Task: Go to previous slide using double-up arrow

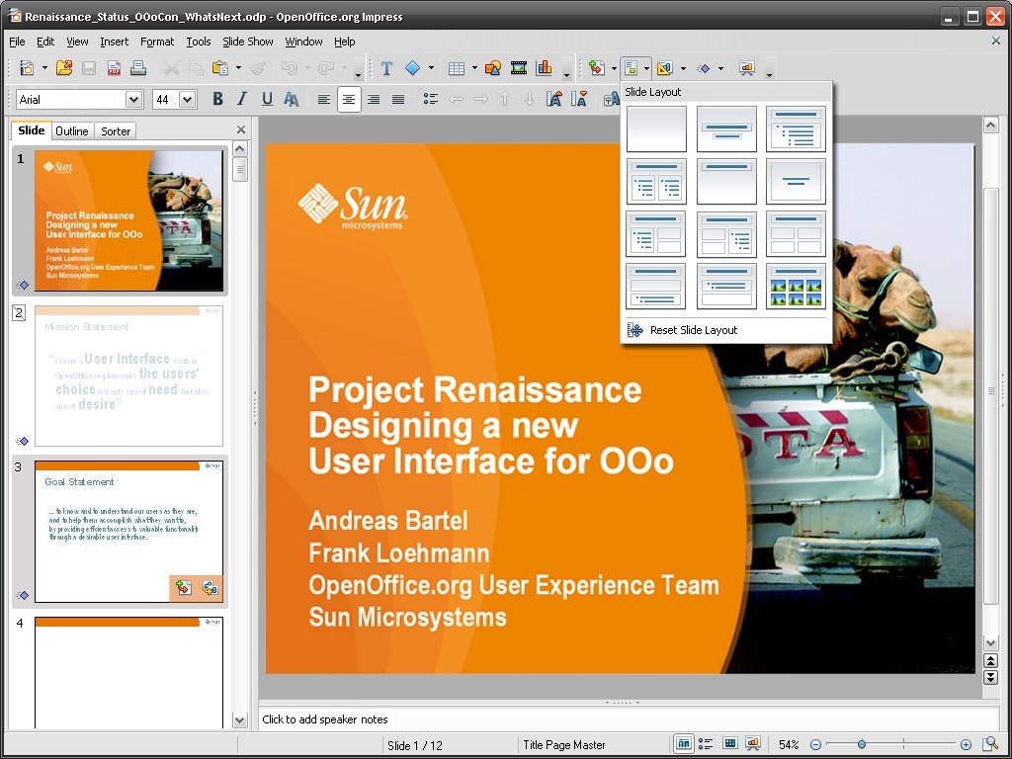Action: tap(990, 661)
